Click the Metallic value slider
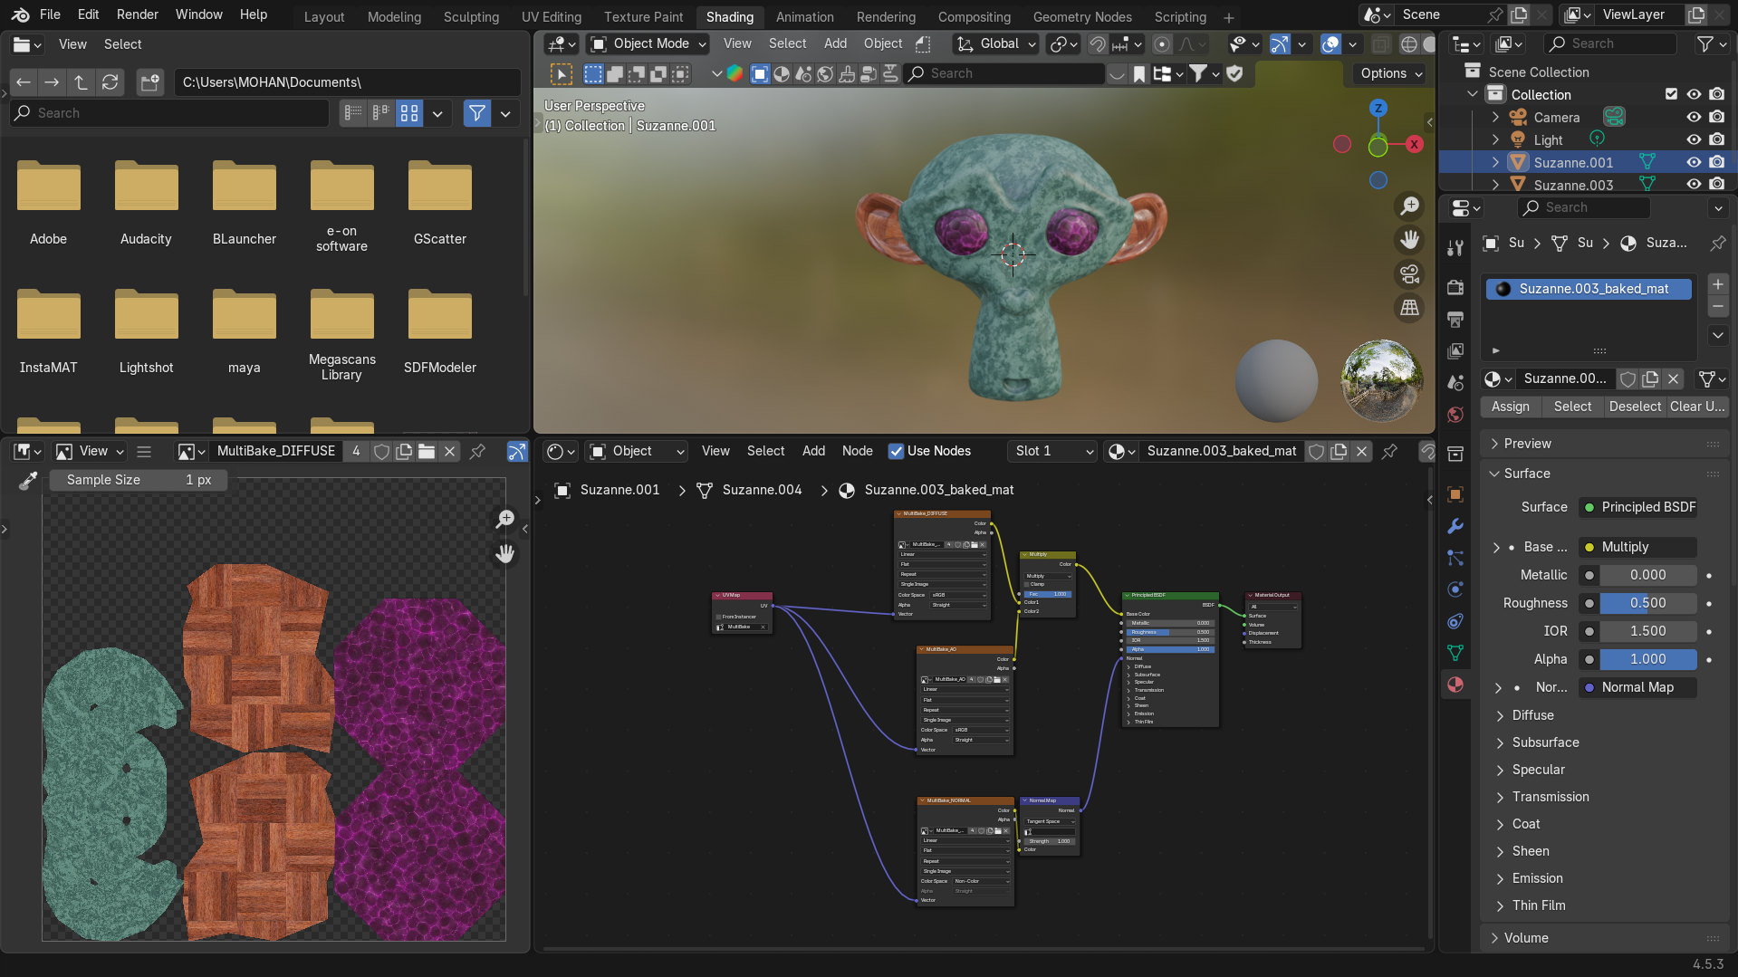 click(x=1647, y=575)
